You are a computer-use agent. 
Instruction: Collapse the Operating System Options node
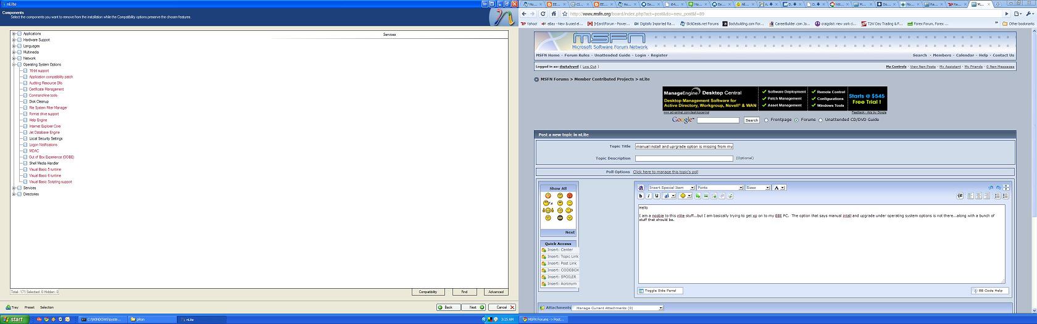(14, 64)
